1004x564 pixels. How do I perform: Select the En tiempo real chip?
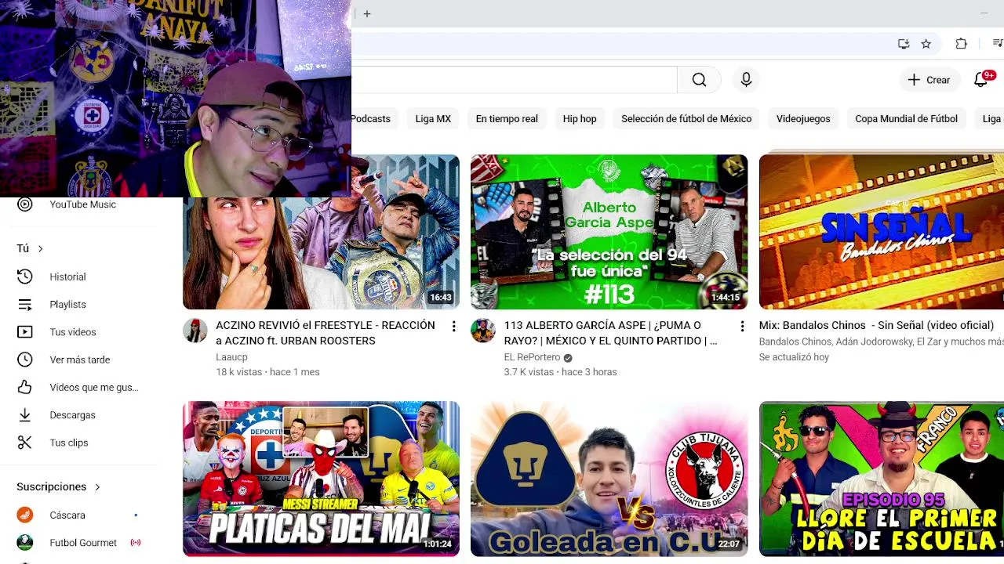click(507, 119)
